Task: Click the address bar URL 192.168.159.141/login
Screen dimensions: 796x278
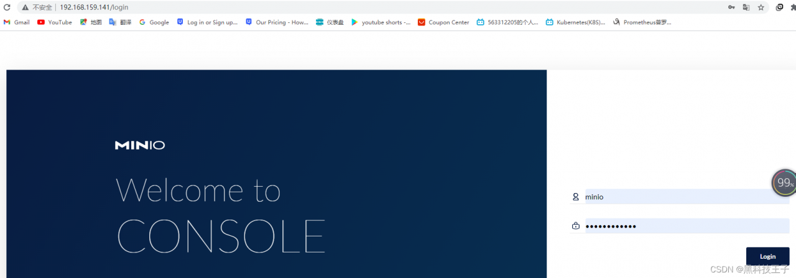Action: [95, 7]
